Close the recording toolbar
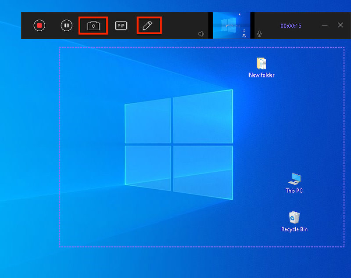The height and width of the screenshot is (278, 351). point(340,25)
